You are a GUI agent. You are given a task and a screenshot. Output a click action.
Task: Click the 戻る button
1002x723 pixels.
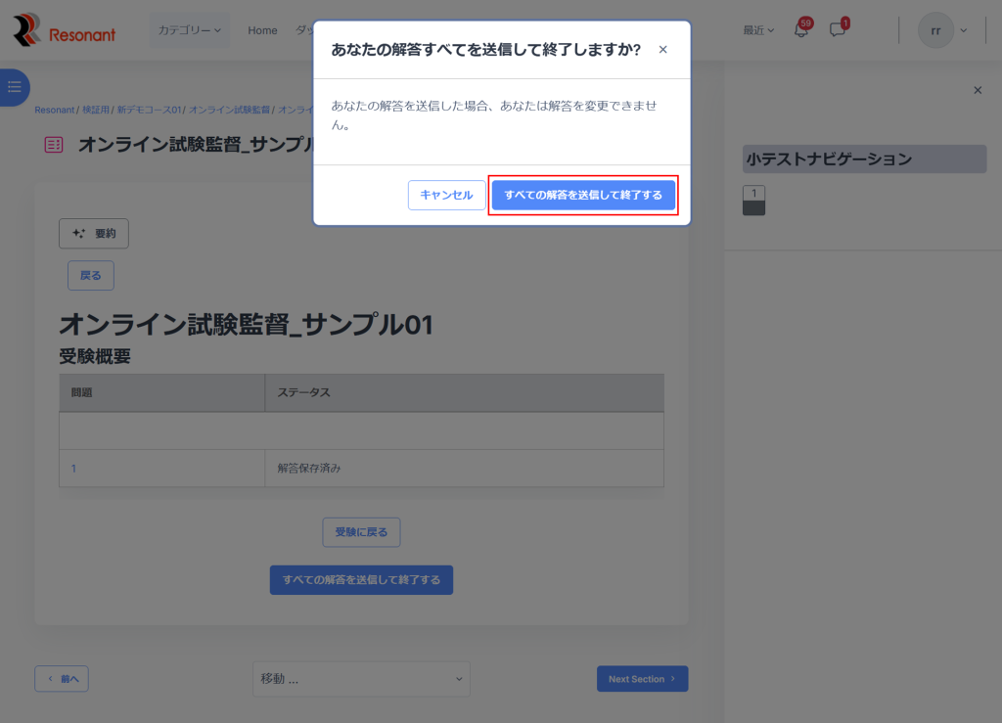pos(91,276)
